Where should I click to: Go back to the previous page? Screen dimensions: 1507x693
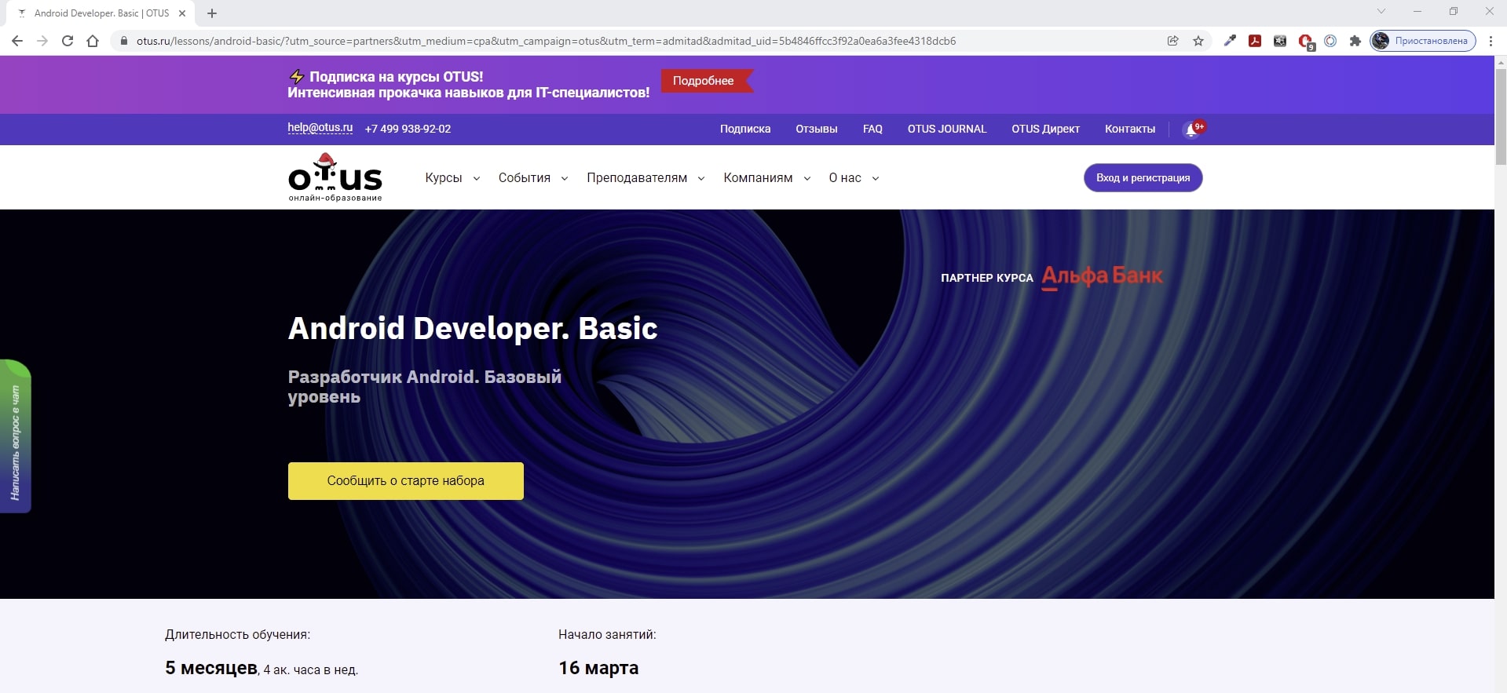pyautogui.click(x=17, y=41)
